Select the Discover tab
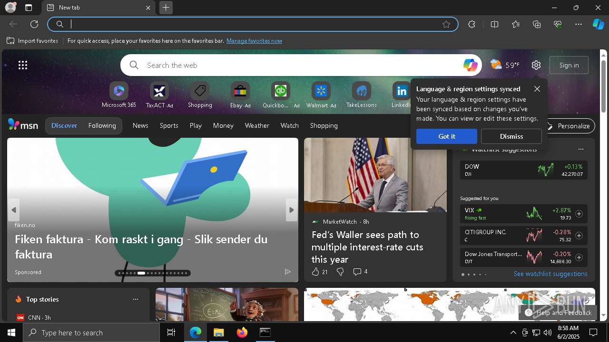609x342 pixels. (x=64, y=125)
